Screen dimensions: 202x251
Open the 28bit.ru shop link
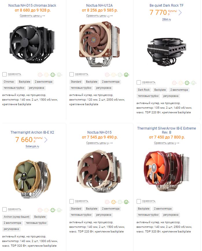tap(166, 19)
